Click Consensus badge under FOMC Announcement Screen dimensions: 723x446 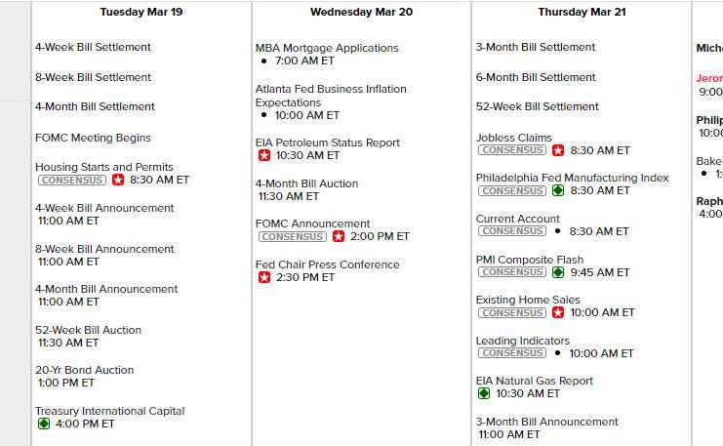(x=293, y=236)
